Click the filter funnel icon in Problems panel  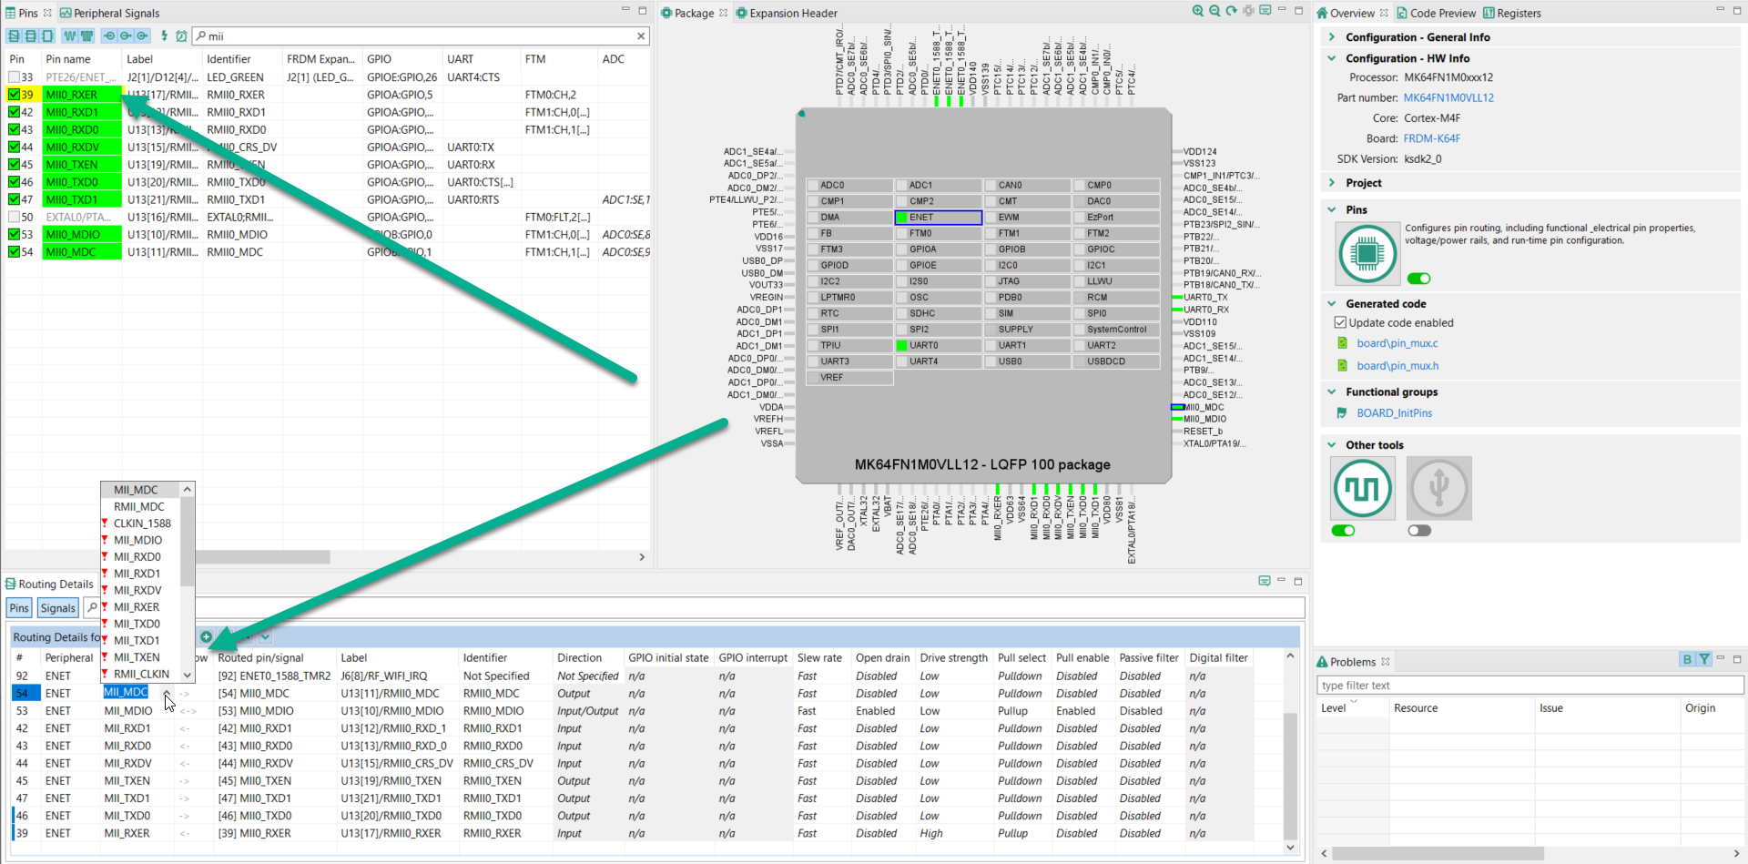[x=1704, y=660]
